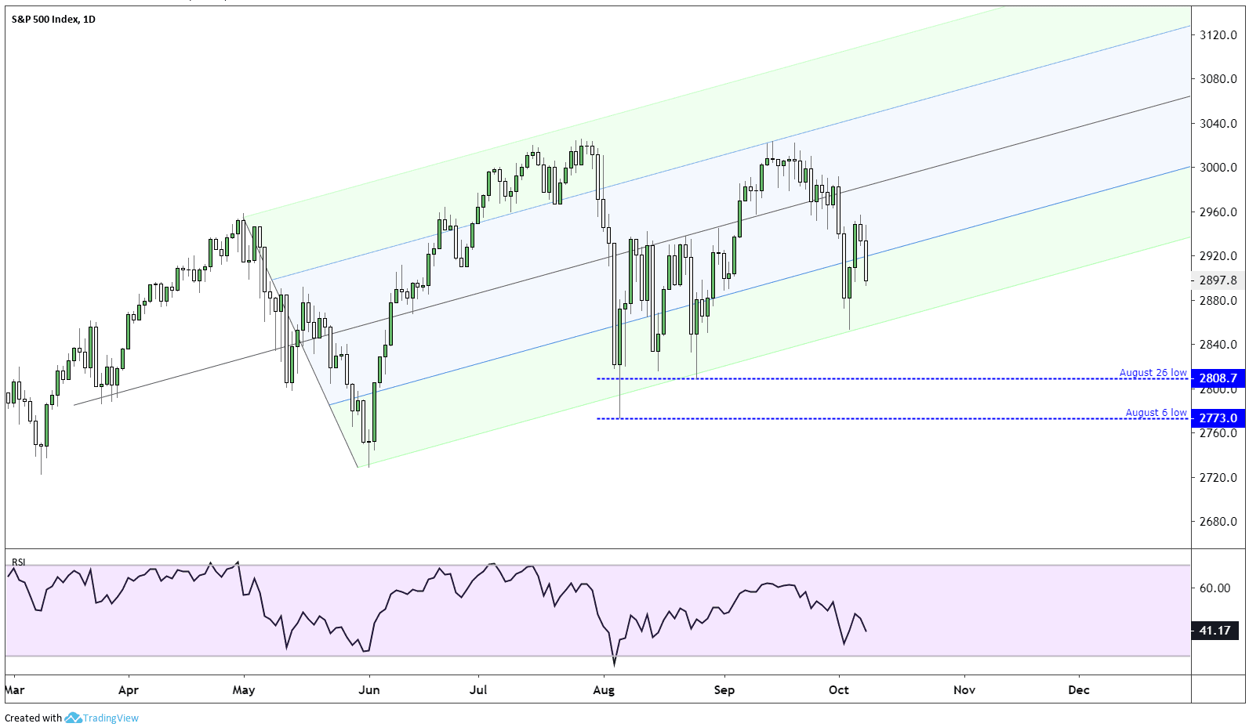Screen dimensions: 1249x727
Task: Click the 2720.0 price axis label
Action: [1218, 477]
